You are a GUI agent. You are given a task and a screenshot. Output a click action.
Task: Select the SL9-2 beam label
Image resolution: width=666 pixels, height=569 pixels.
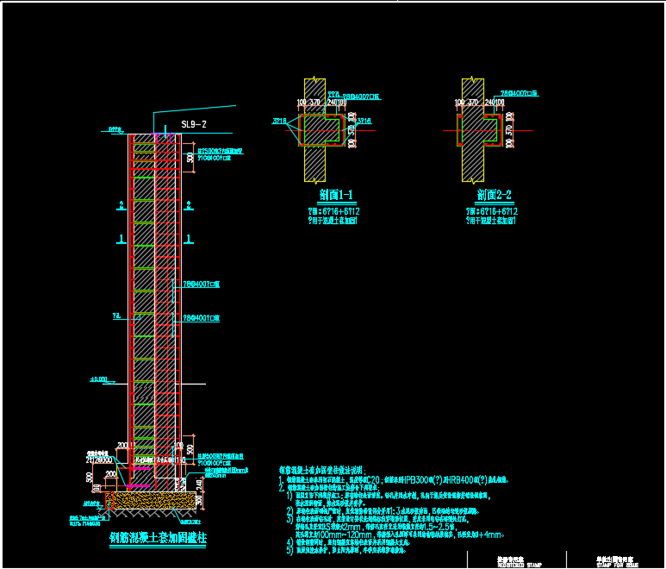click(x=194, y=124)
